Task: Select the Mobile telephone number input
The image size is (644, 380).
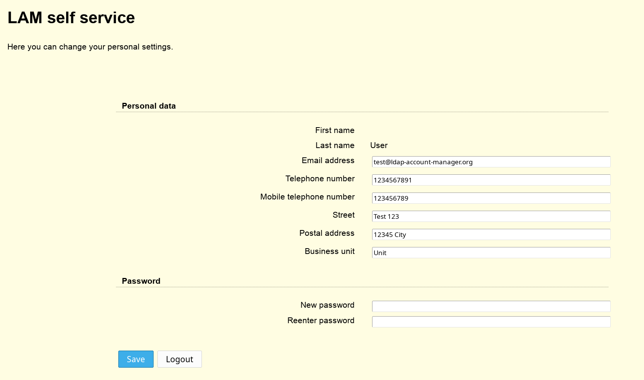Action: [491, 198]
